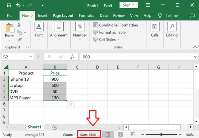Viewport: 199px width, 138px height.
Task: Open Ribbon Display Options
Action: pos(148,5)
